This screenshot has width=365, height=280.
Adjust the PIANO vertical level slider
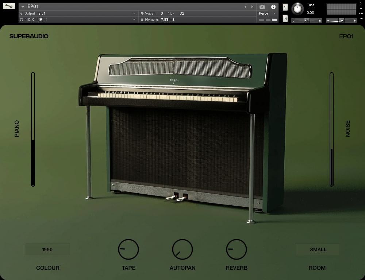[x=33, y=129]
